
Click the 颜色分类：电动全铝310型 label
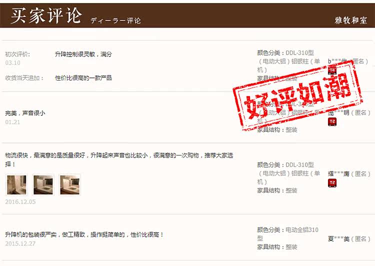point(287,234)
